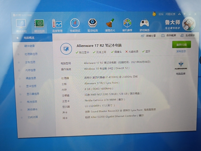Select 电池信息 in sidebar
This screenshot has height=151, width=201.
(32, 102)
